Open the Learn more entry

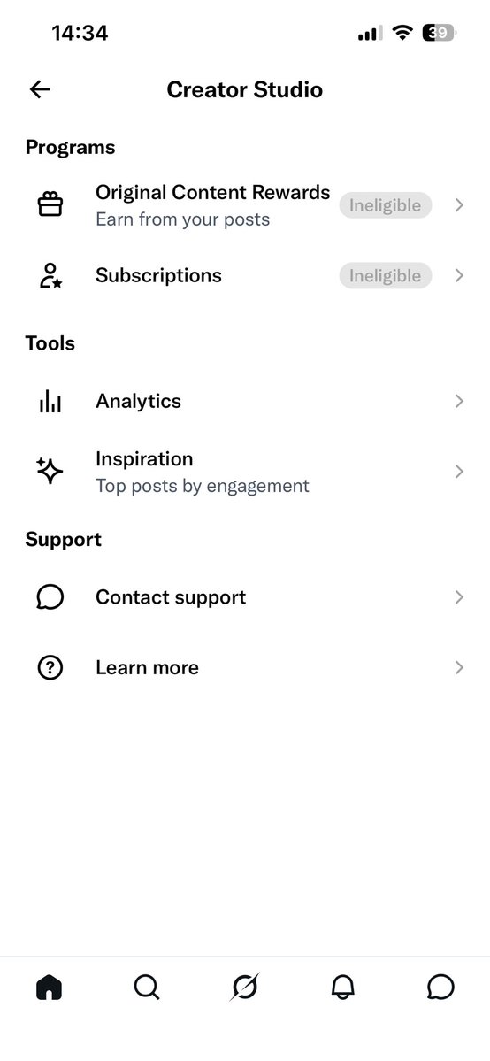click(x=245, y=668)
